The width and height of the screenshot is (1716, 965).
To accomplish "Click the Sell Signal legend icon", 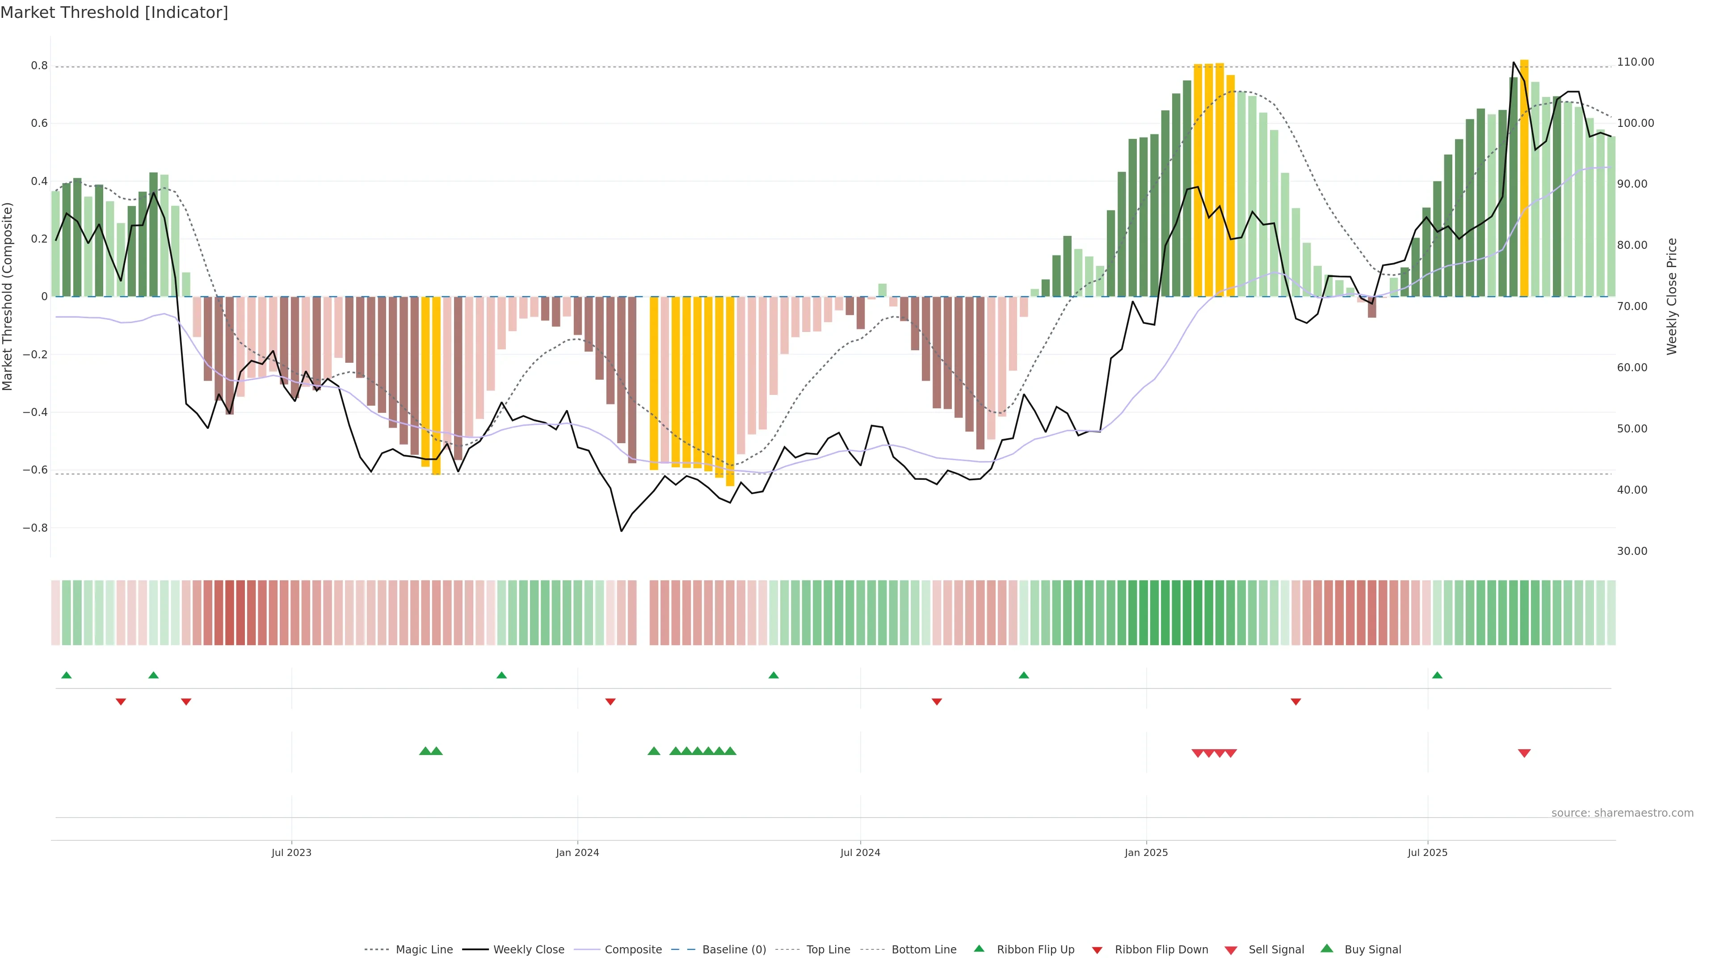I will click(x=1231, y=950).
